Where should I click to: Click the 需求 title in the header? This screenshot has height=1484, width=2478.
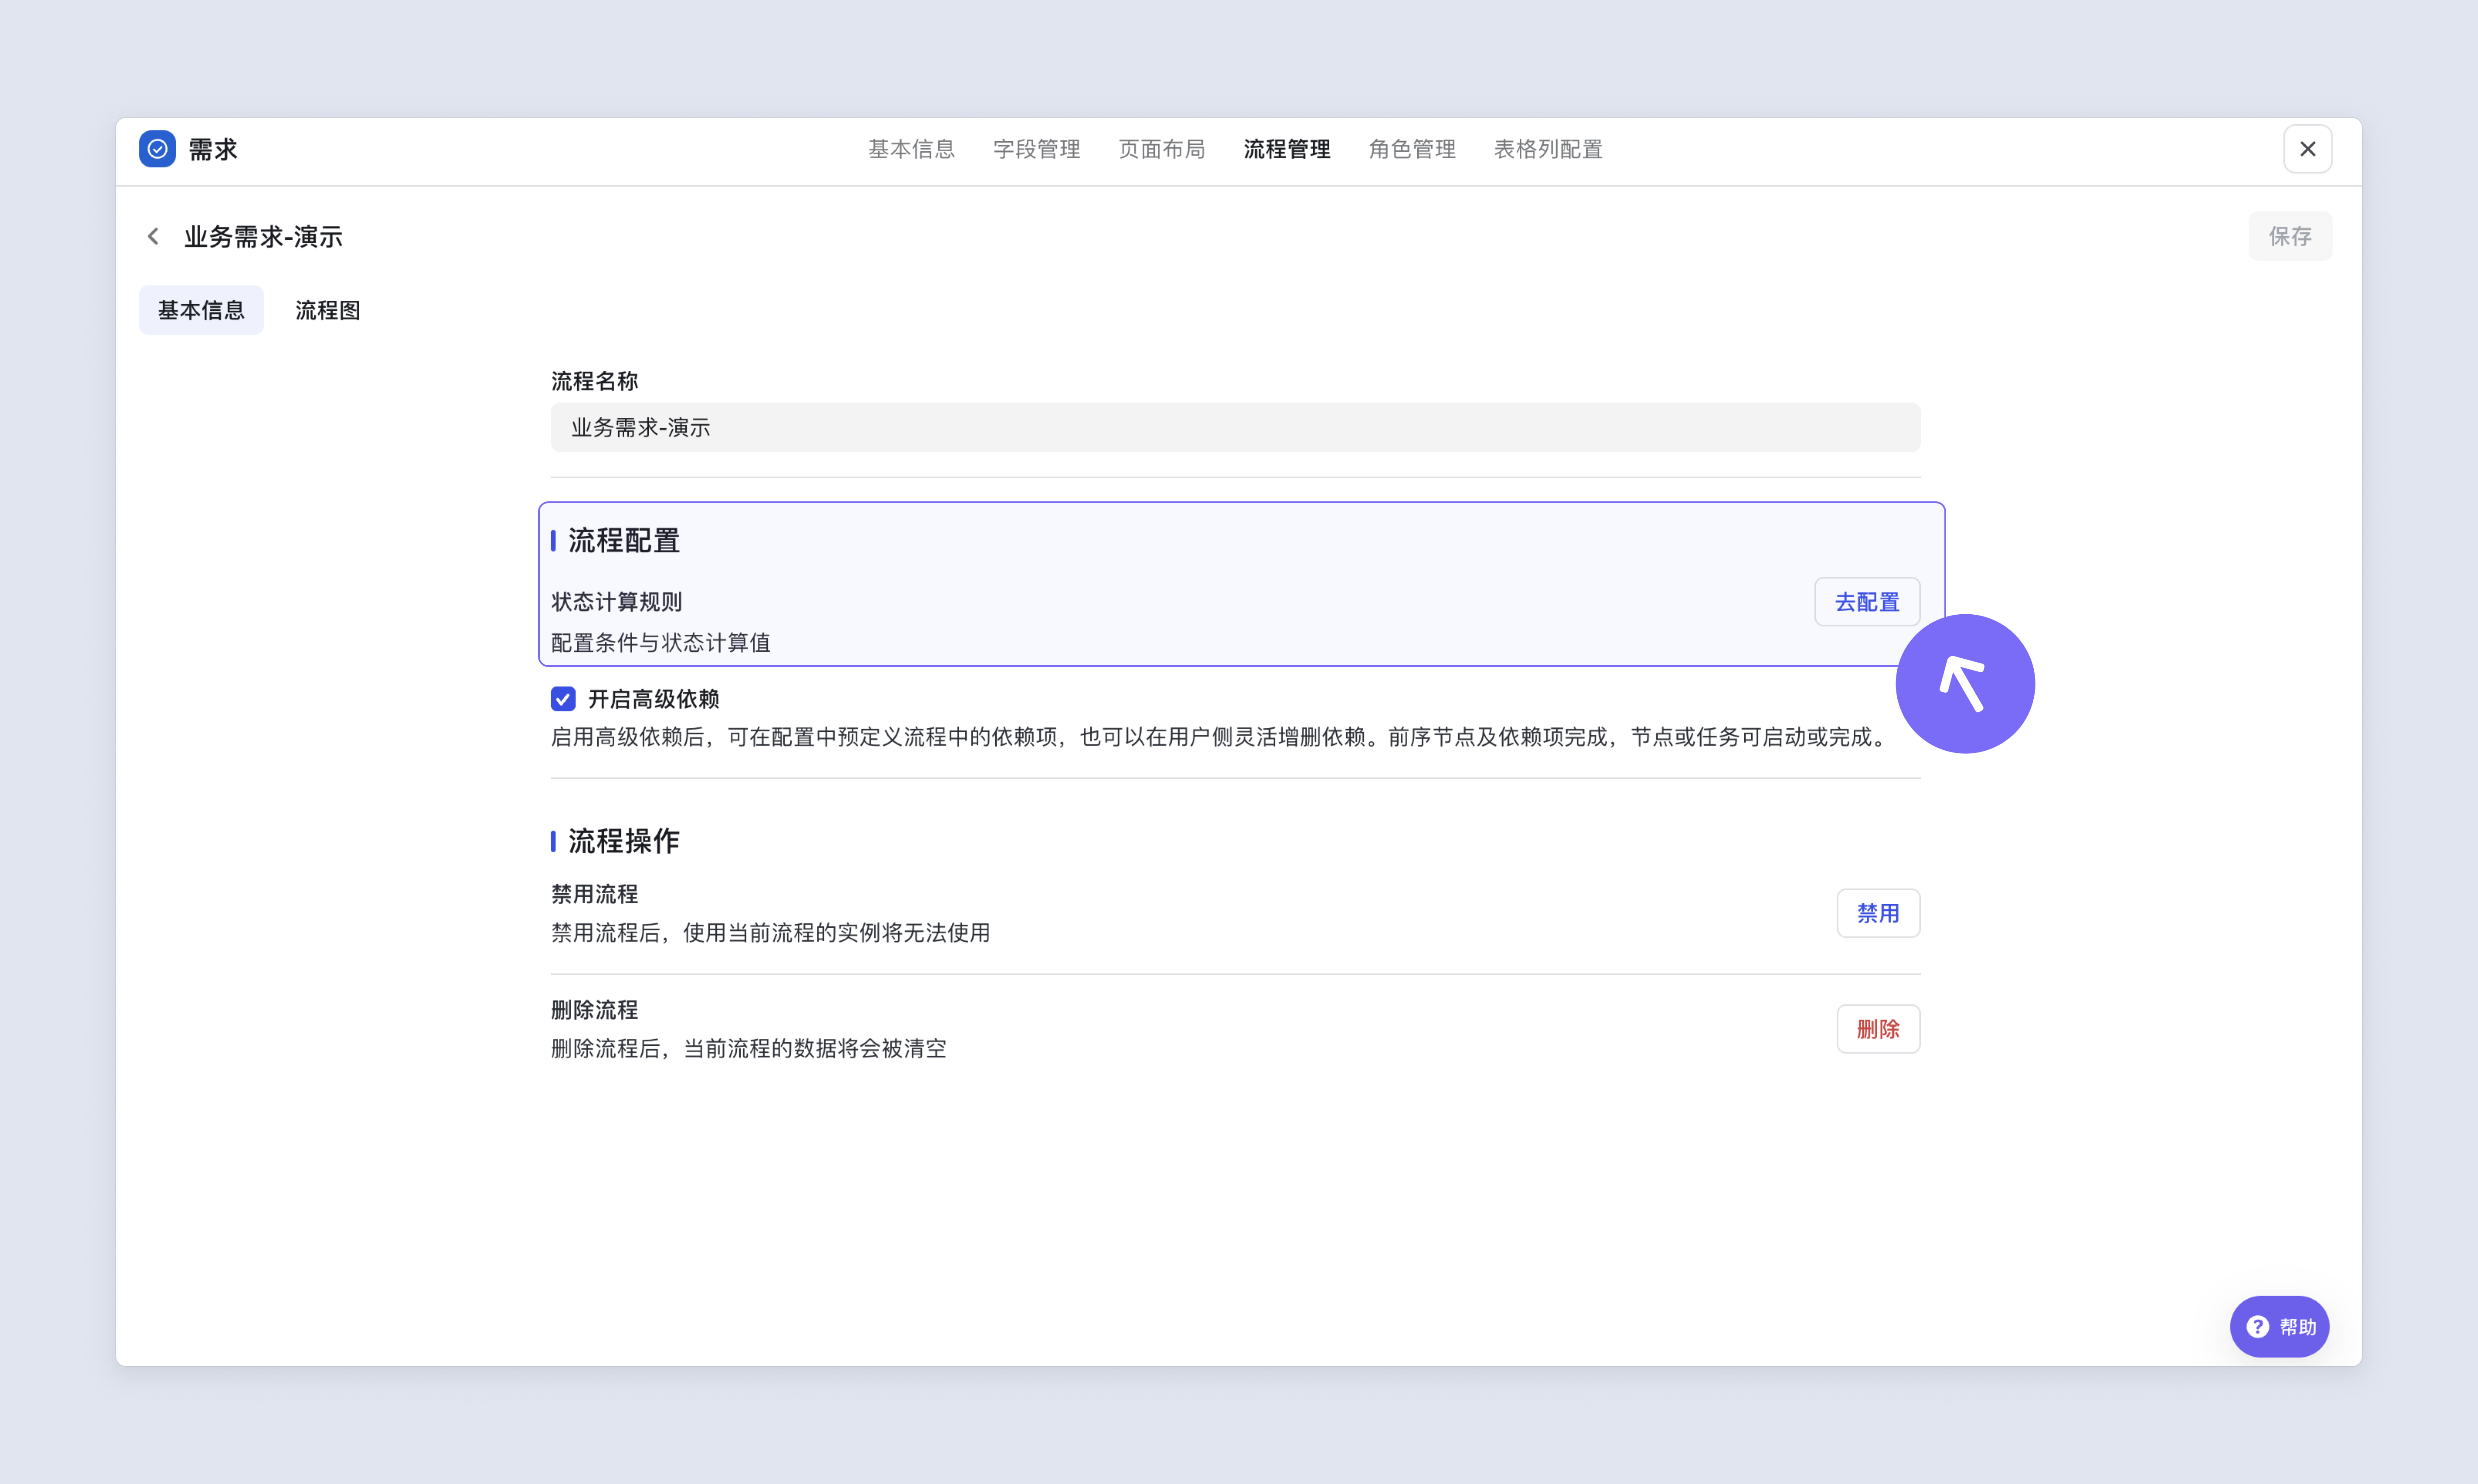coord(213,150)
